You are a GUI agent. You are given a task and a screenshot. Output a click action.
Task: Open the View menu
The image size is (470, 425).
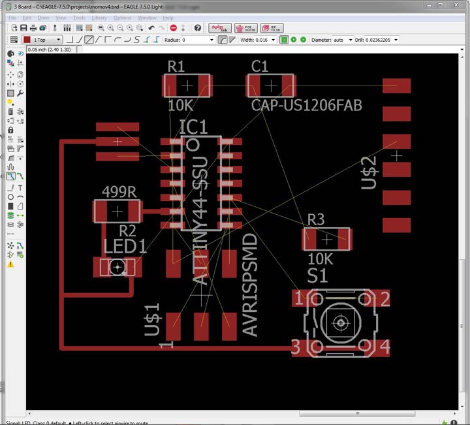(x=61, y=18)
